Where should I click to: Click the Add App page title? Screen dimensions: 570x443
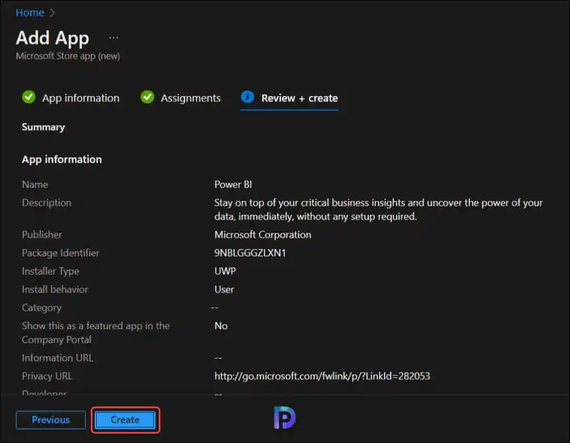(x=52, y=38)
